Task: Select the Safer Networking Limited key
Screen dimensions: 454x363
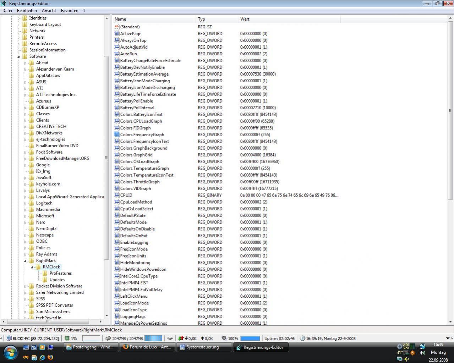Action: tap(60, 292)
